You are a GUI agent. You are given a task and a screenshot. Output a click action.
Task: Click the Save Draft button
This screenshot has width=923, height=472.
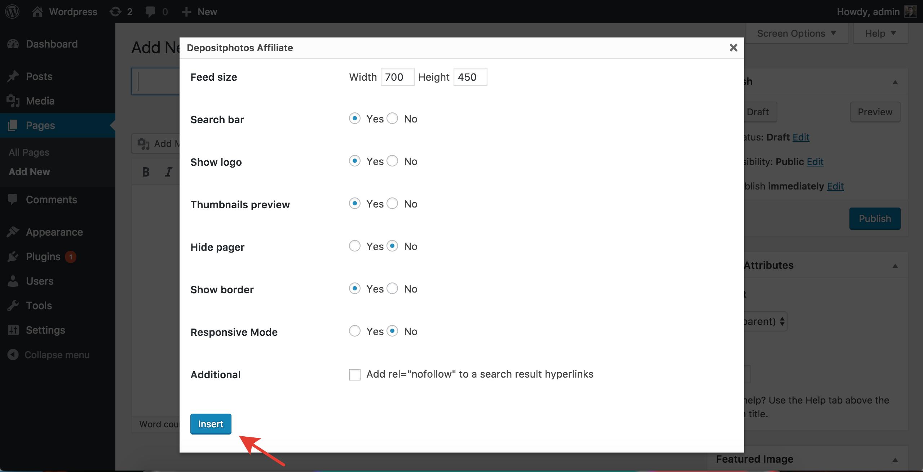tap(760, 112)
